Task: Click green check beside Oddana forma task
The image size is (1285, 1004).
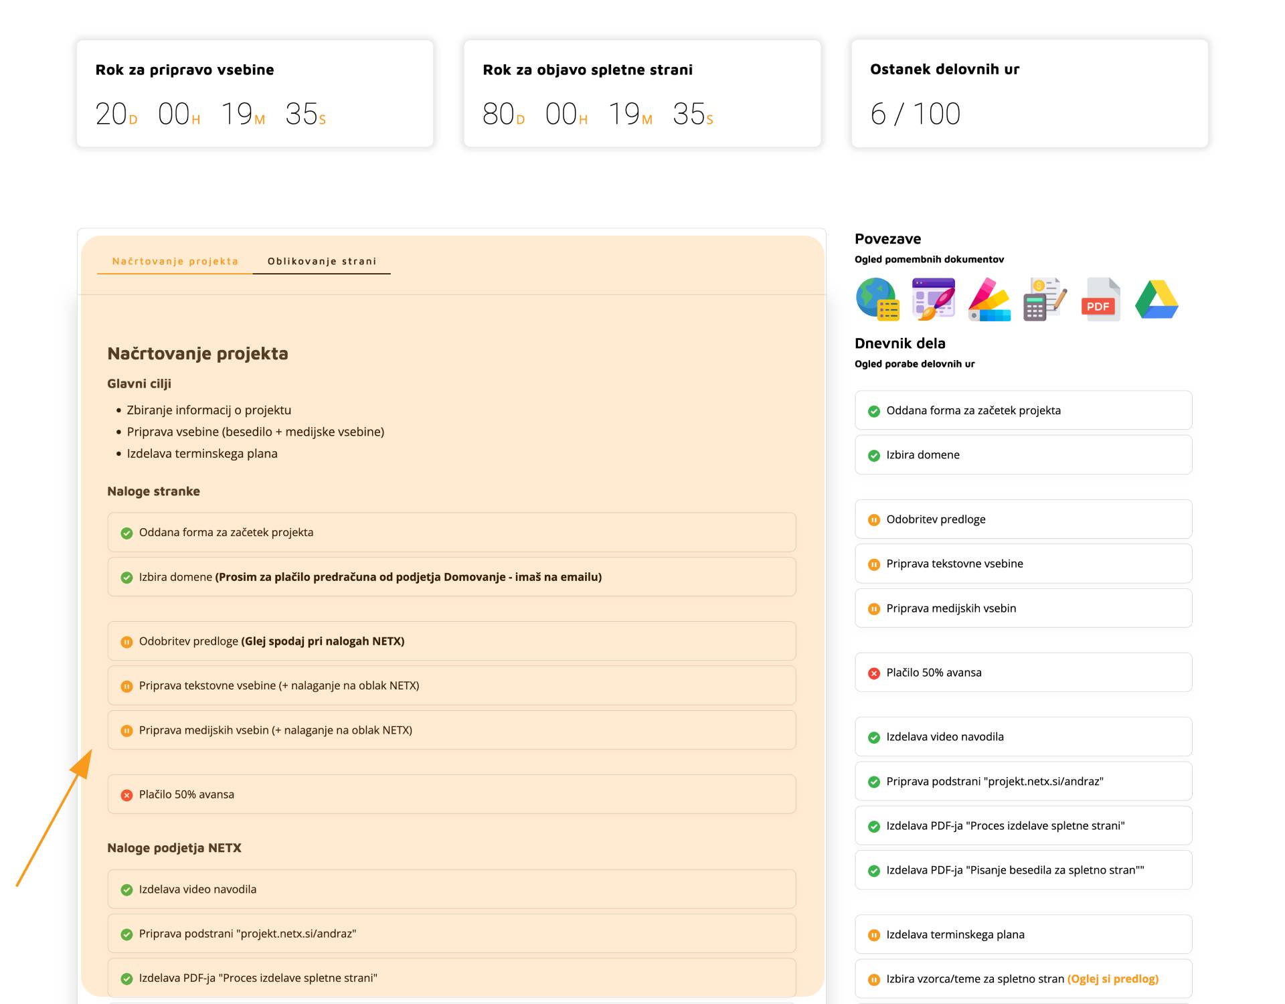Action: point(126,533)
